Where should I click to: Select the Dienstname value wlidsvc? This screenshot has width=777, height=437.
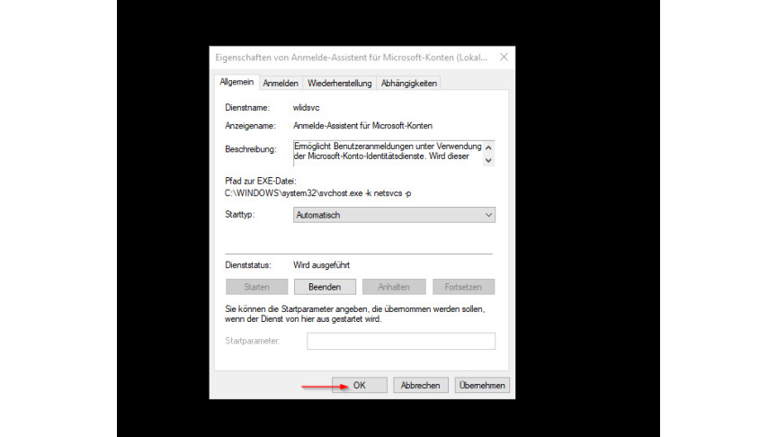tap(307, 108)
